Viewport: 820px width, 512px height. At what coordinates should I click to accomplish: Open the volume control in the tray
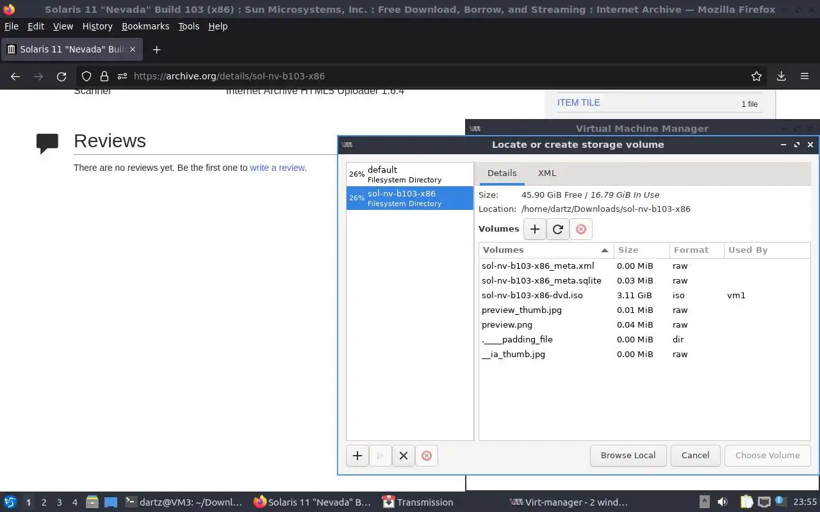click(723, 502)
